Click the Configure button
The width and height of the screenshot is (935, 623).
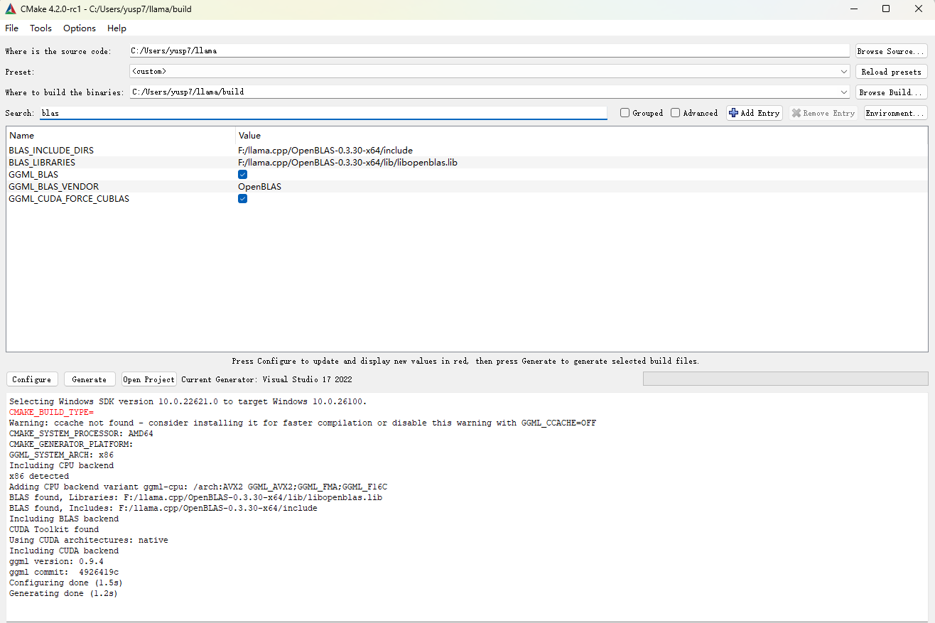pyautogui.click(x=32, y=379)
